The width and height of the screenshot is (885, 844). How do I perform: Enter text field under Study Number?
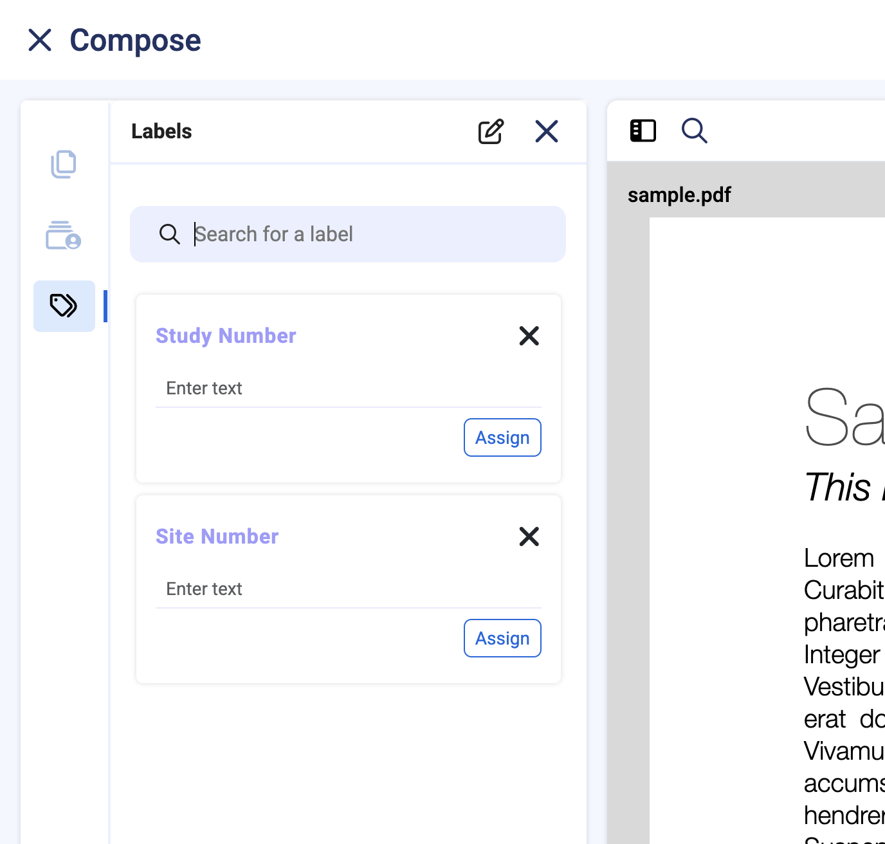[348, 389]
